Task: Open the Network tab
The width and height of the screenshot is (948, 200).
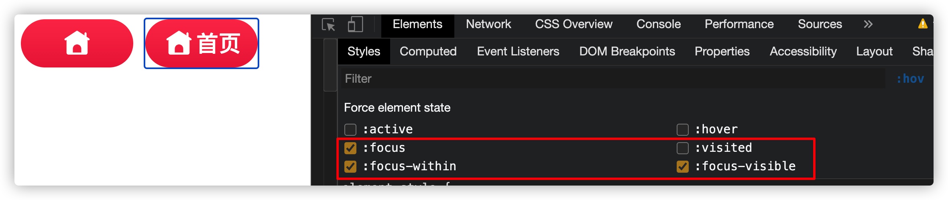Action: click(x=488, y=24)
